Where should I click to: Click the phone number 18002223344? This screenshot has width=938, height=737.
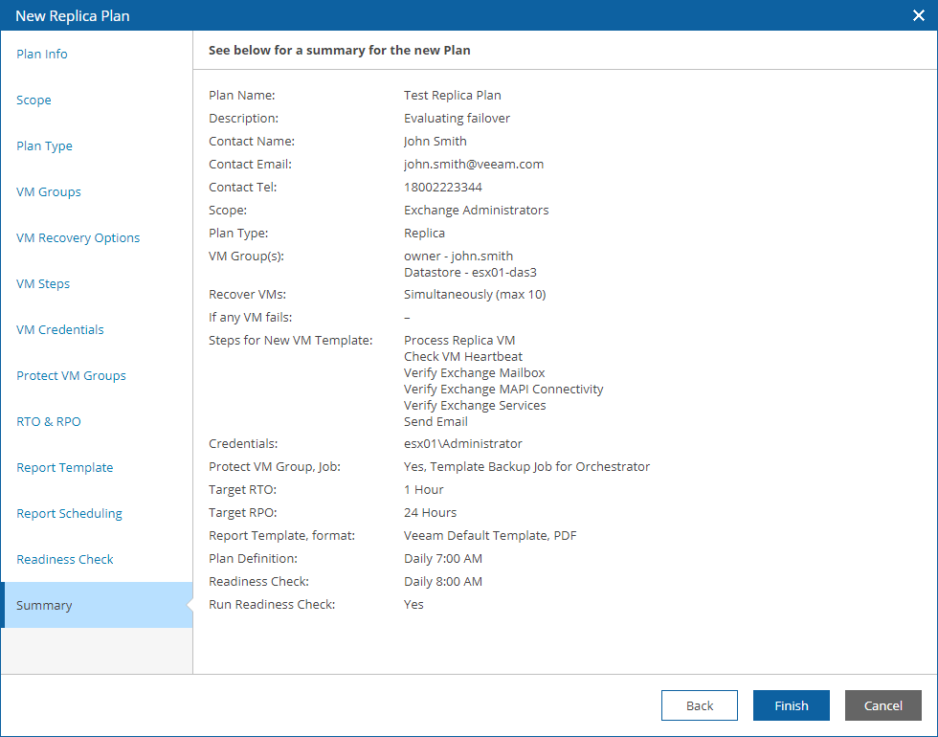click(442, 188)
